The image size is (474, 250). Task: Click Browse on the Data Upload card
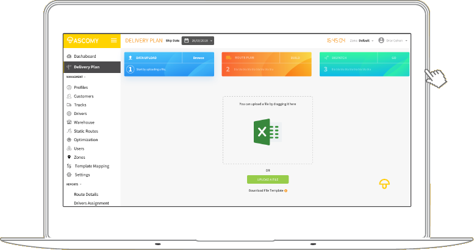pos(198,58)
